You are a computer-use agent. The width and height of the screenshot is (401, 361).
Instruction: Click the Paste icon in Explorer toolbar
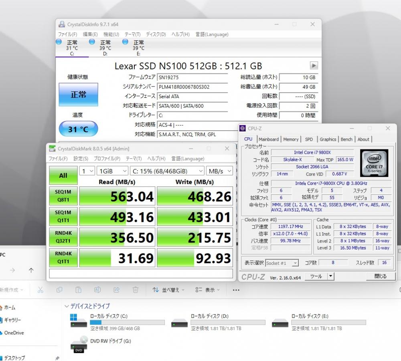click(x=78, y=290)
